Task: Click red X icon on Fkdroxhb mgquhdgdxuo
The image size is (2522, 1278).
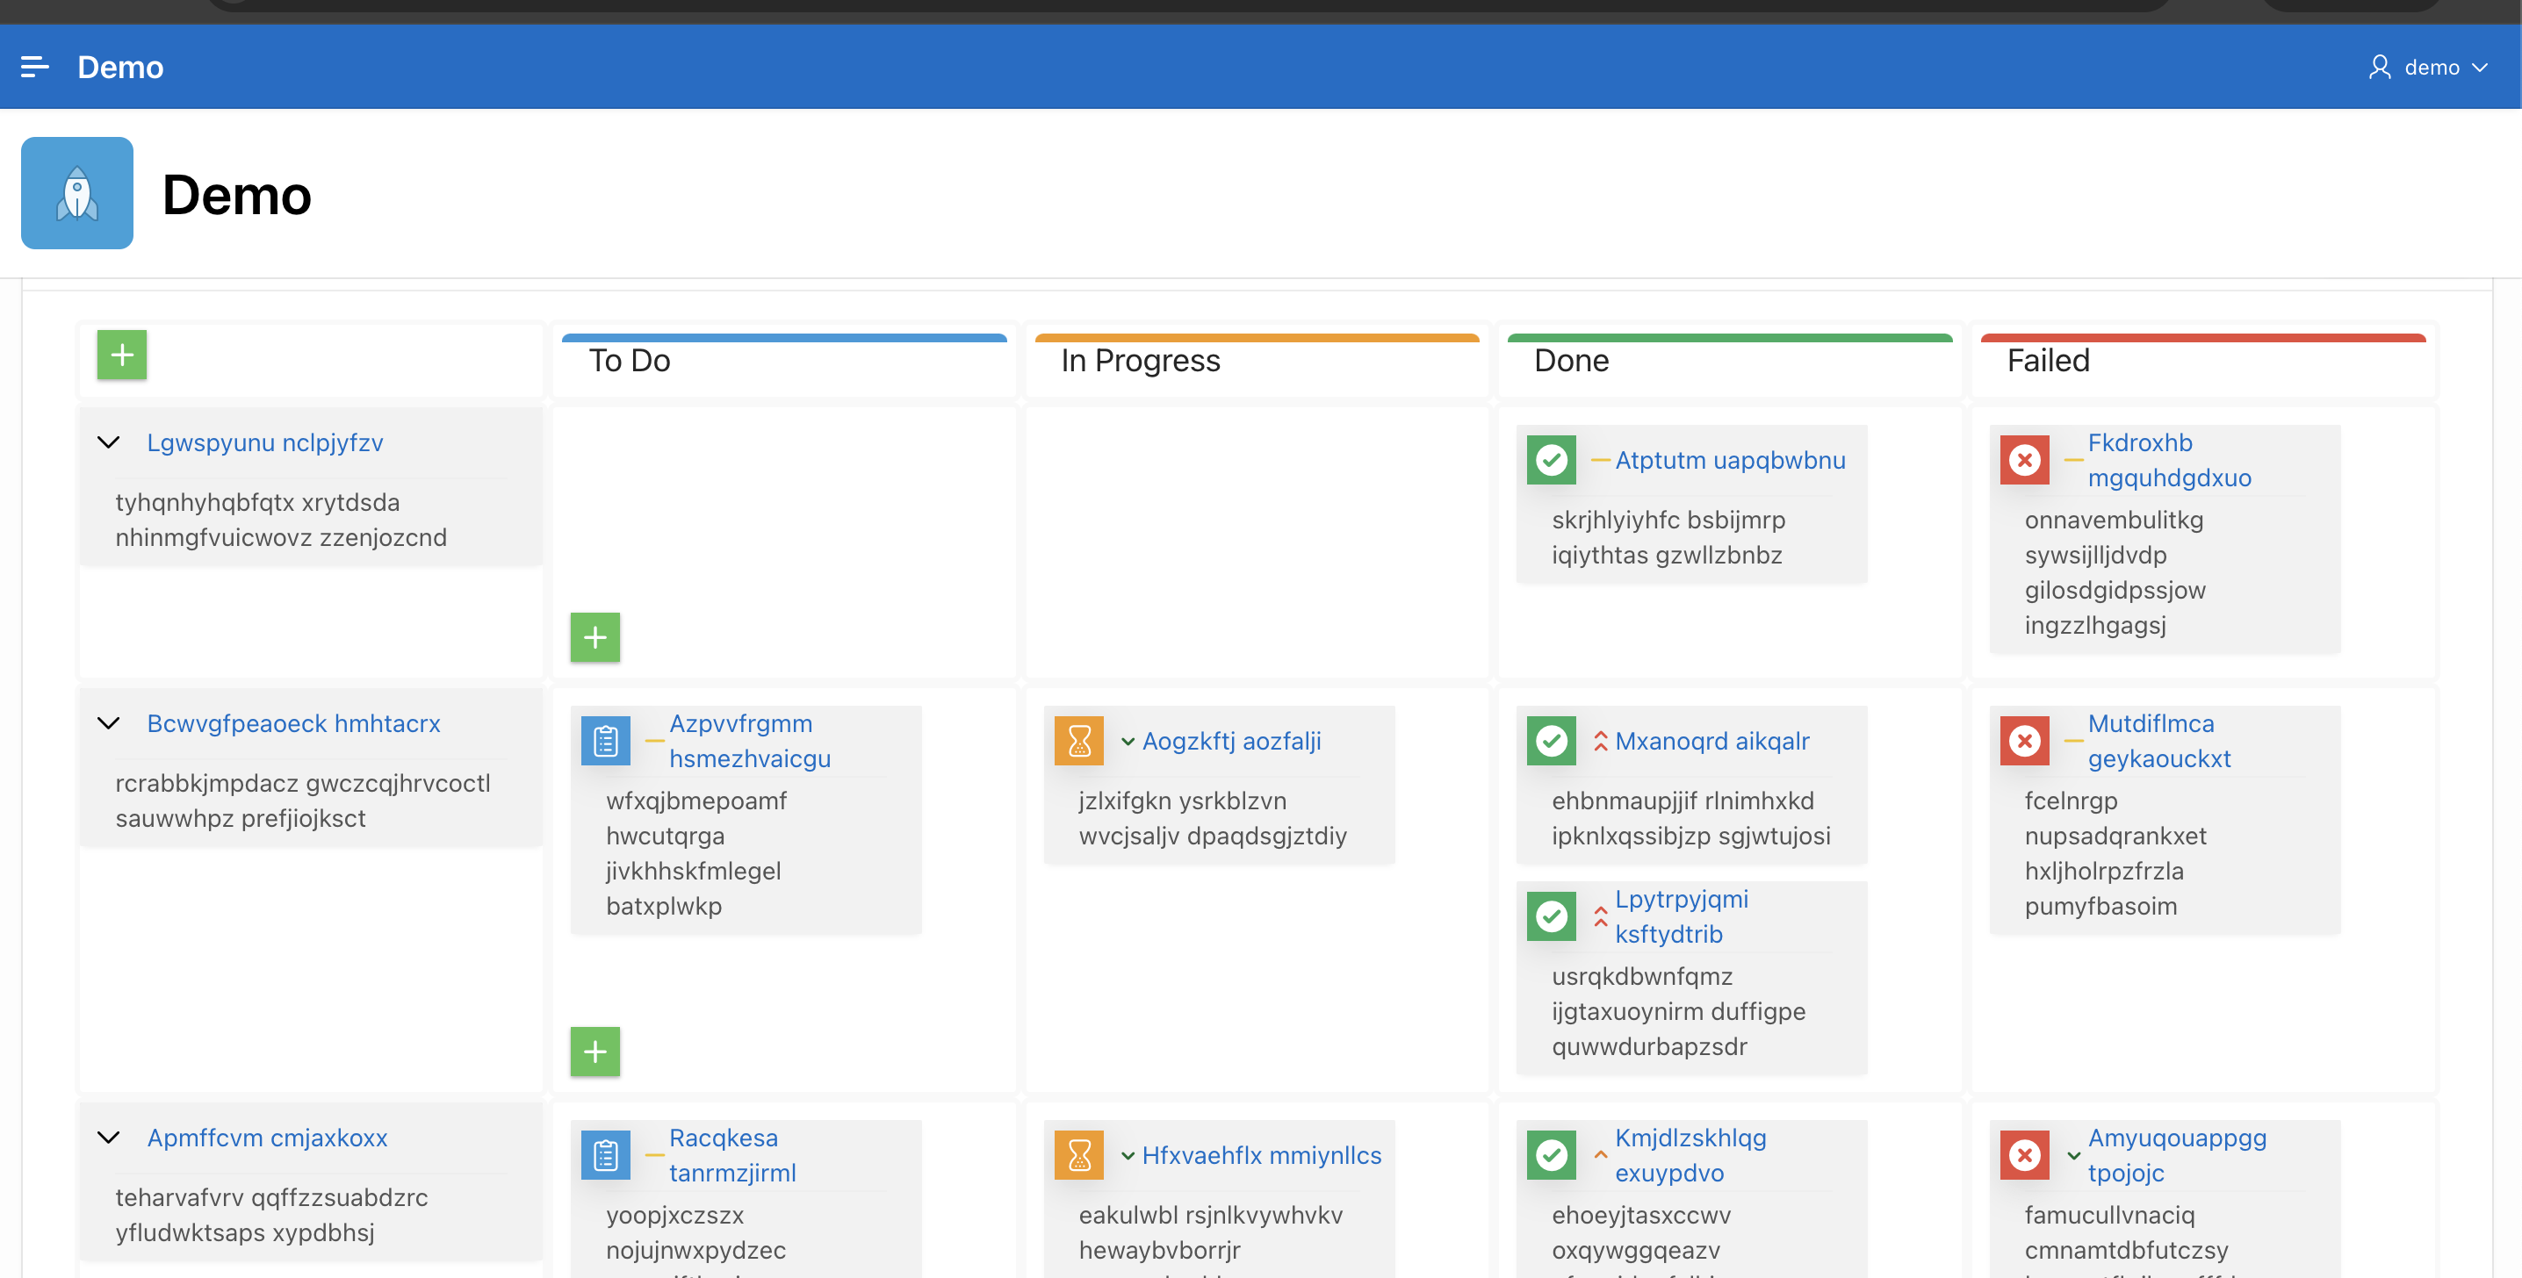Action: [x=2024, y=460]
